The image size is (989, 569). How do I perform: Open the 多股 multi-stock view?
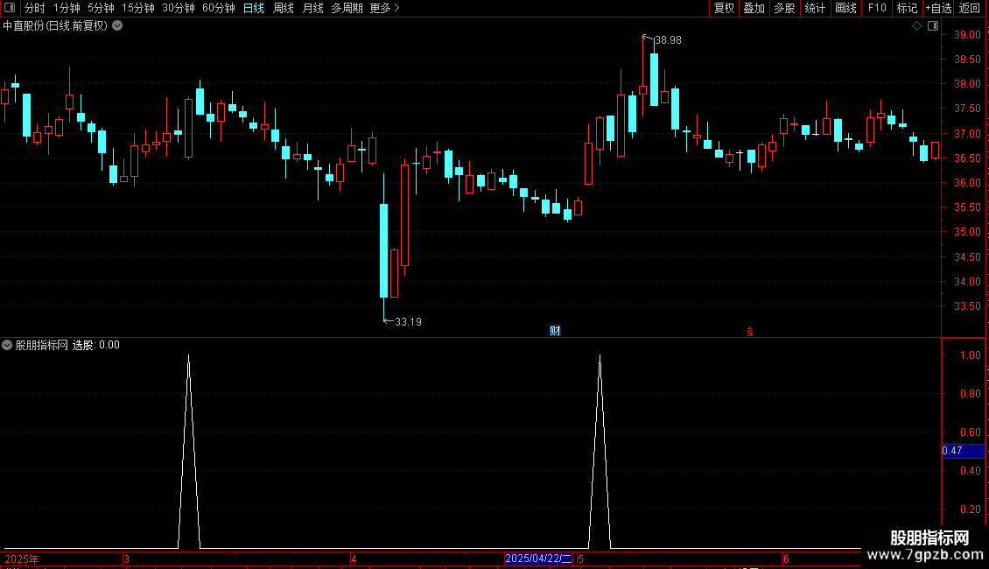pyautogui.click(x=784, y=8)
